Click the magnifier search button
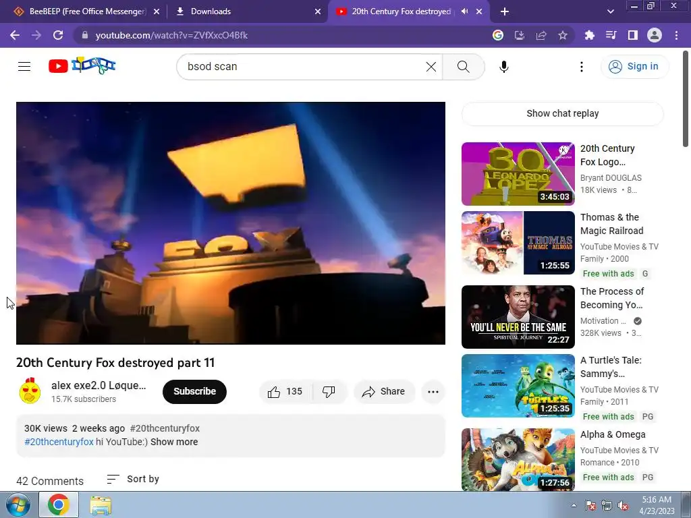 [x=463, y=67]
